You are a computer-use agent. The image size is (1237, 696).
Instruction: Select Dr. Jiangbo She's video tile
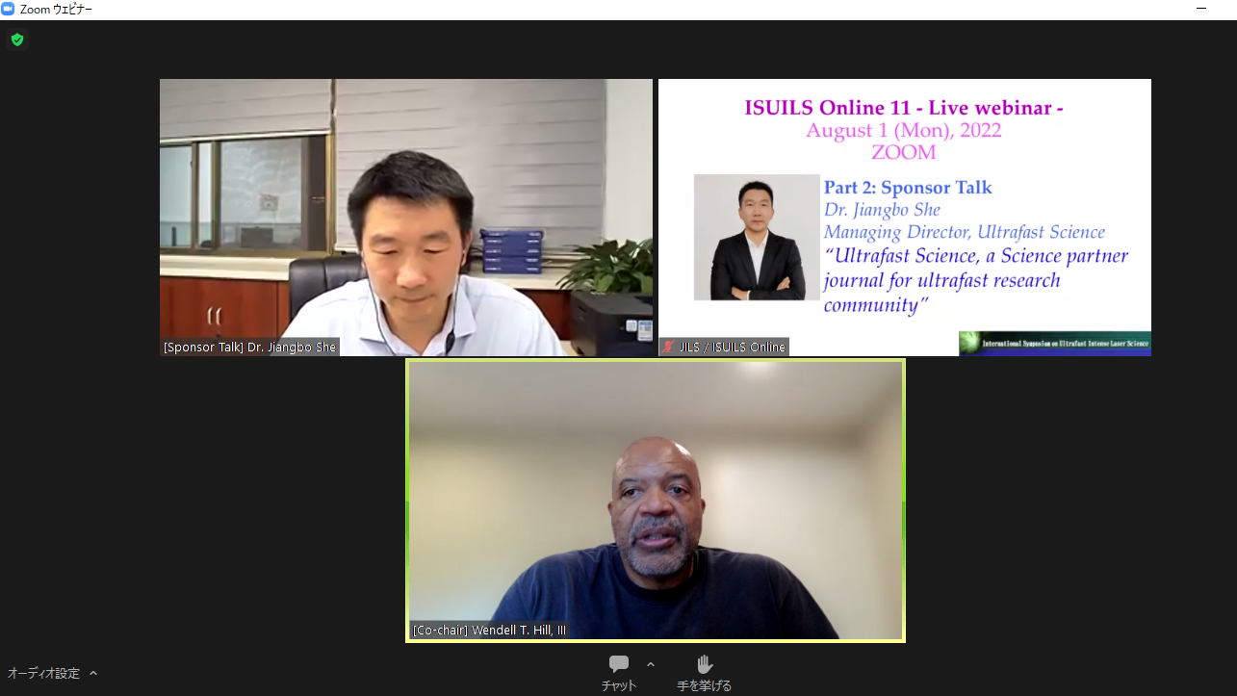coord(406,218)
